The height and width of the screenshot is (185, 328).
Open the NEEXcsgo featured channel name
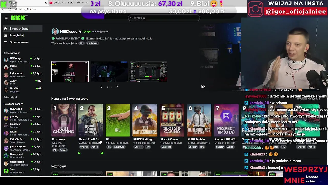tap(68, 31)
